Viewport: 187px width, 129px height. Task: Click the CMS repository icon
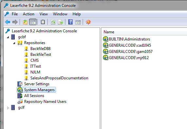coord(26,60)
